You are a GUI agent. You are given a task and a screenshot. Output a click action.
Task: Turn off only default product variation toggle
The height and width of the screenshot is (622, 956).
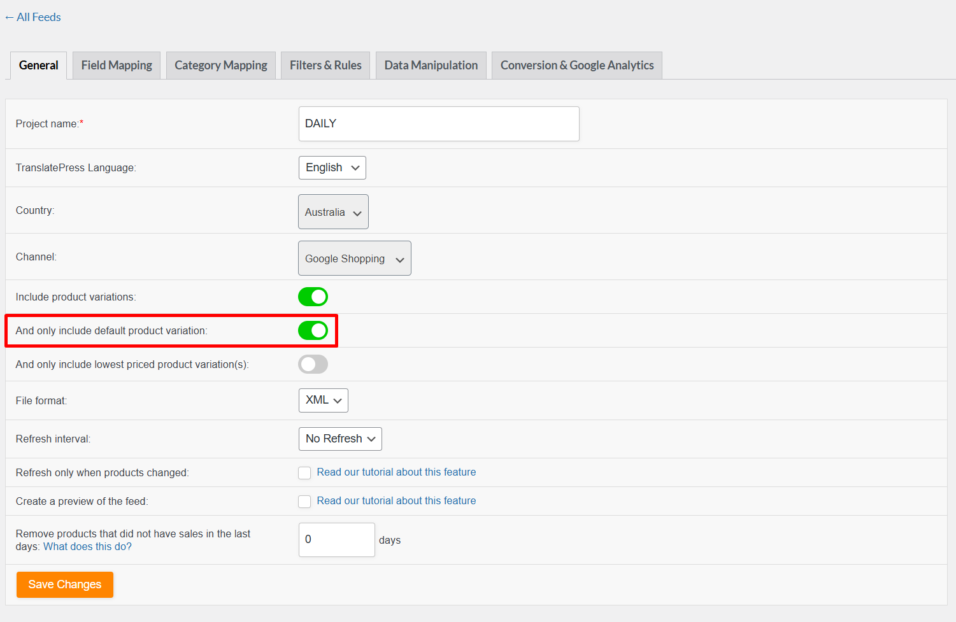313,330
